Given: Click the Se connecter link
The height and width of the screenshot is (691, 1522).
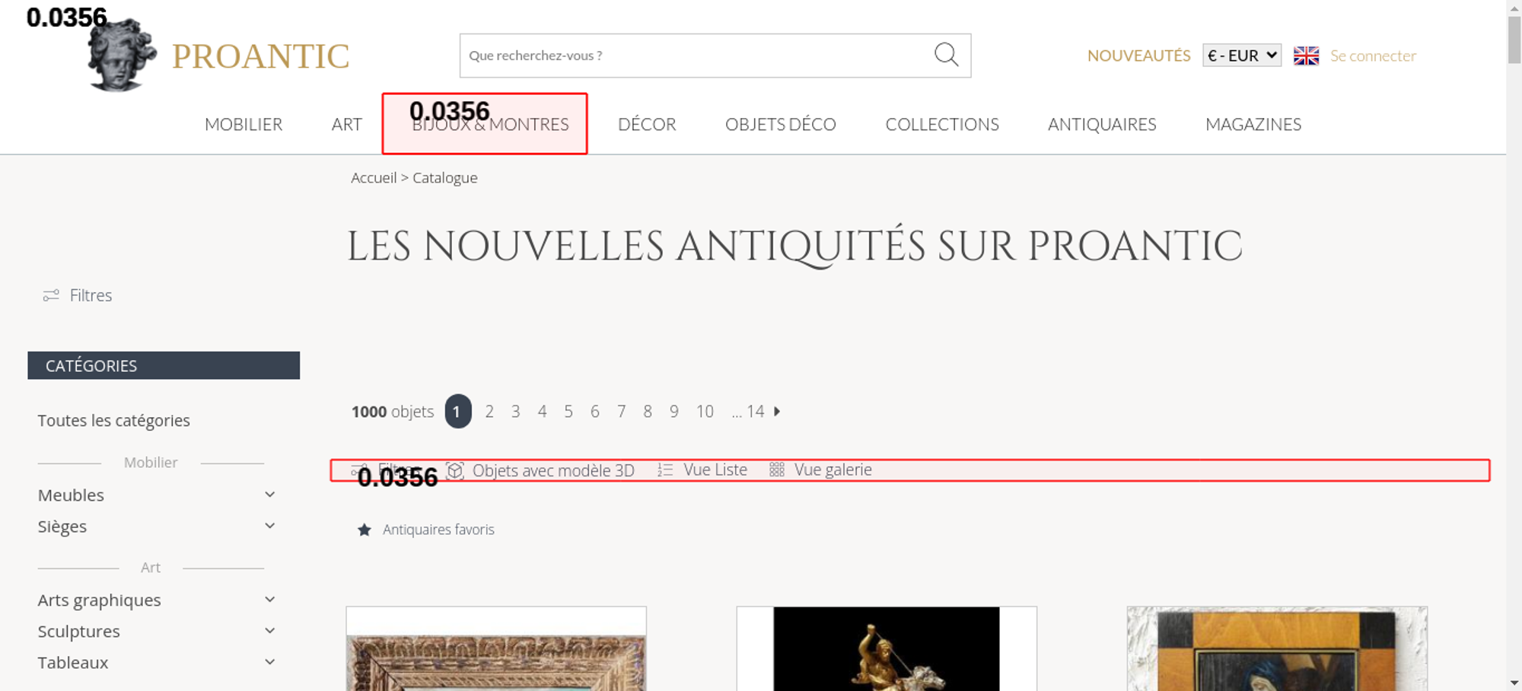Looking at the screenshot, I should click(1373, 56).
